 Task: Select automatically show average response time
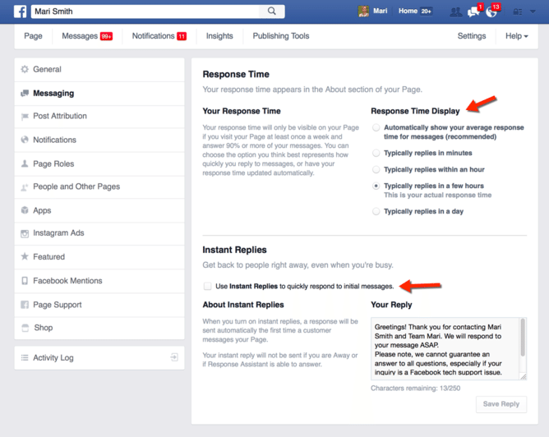[x=376, y=127]
